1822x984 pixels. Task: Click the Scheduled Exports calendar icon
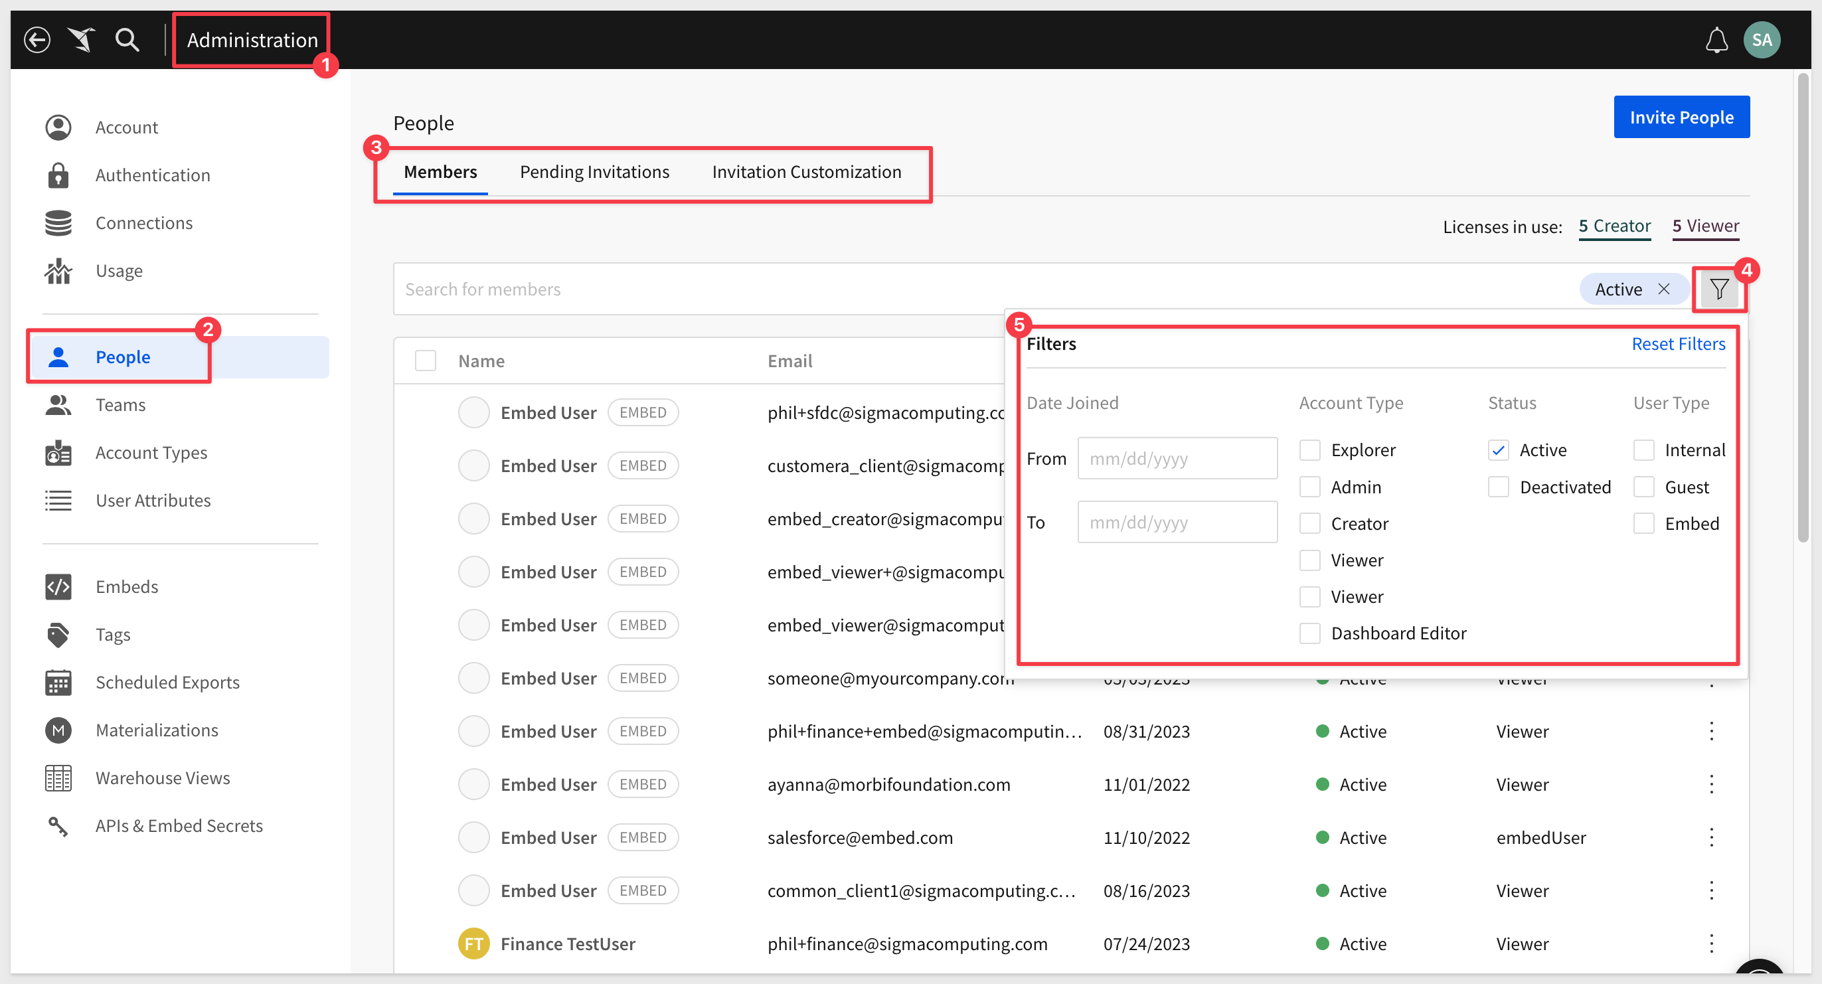click(x=58, y=682)
